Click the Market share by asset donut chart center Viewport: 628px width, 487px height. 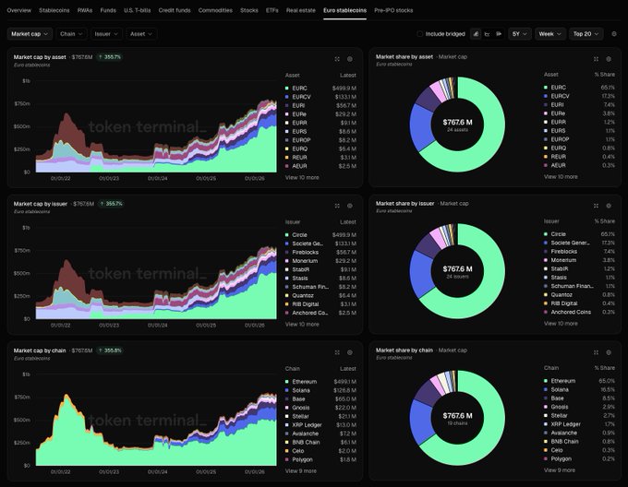click(457, 125)
